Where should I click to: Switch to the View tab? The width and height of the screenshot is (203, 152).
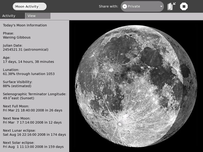tap(37, 16)
